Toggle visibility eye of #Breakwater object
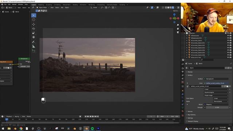Image resolution: width=233 pixels, height=131 pixels. 228,36
